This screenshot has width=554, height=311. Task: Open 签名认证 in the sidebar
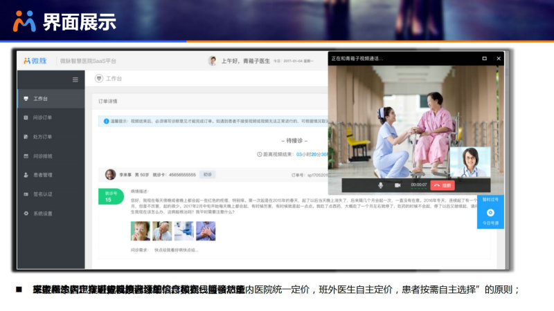point(51,194)
